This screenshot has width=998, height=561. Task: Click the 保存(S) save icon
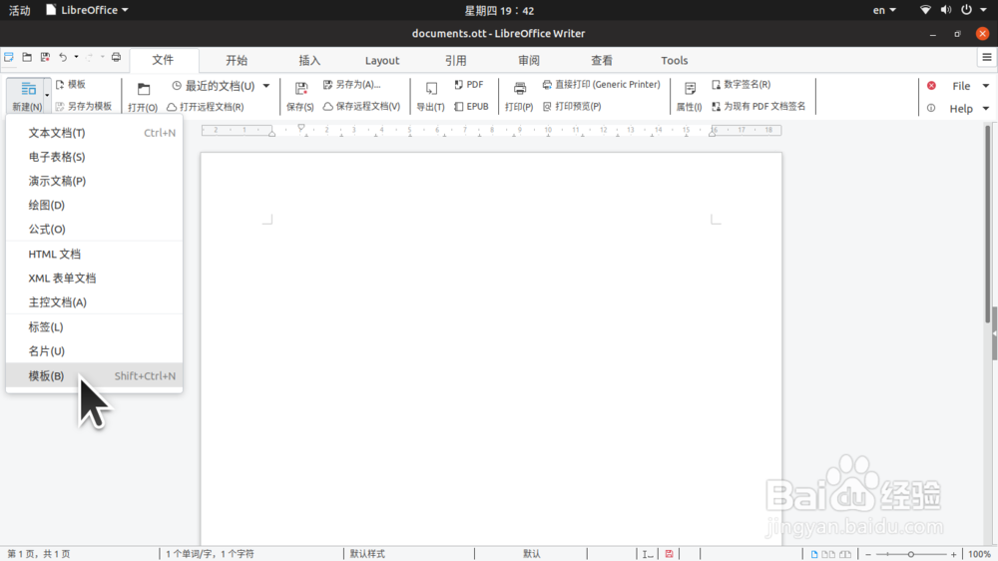tap(301, 89)
